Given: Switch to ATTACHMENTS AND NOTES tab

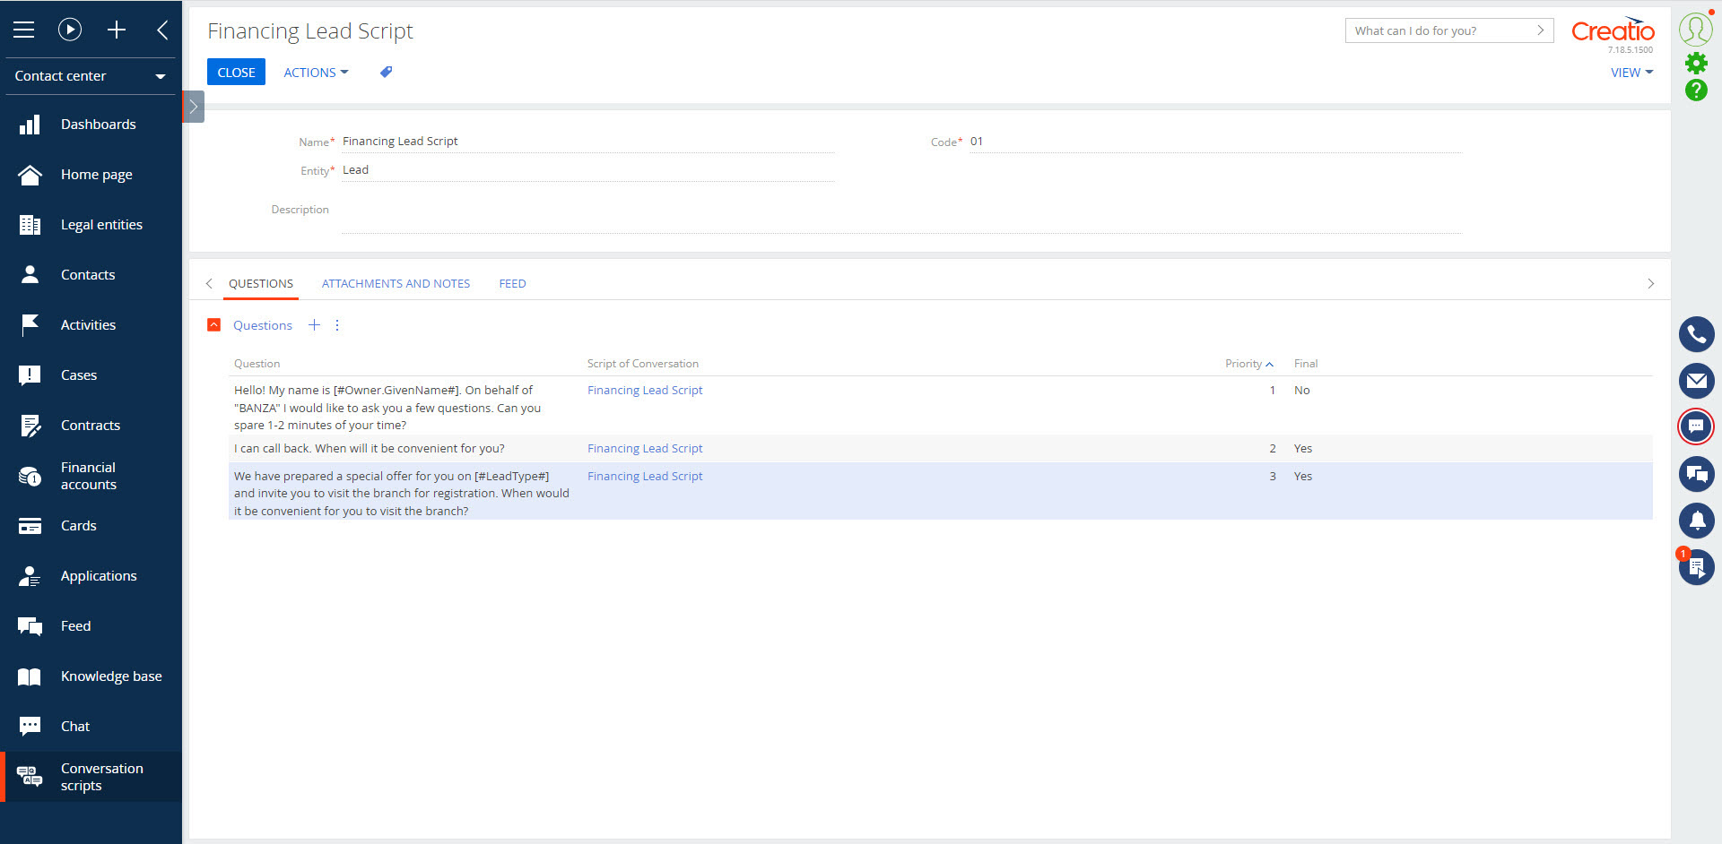Looking at the screenshot, I should [x=396, y=283].
